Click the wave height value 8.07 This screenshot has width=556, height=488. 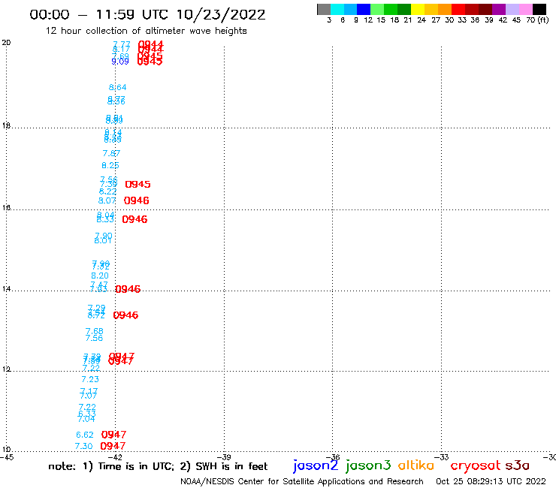coord(107,200)
